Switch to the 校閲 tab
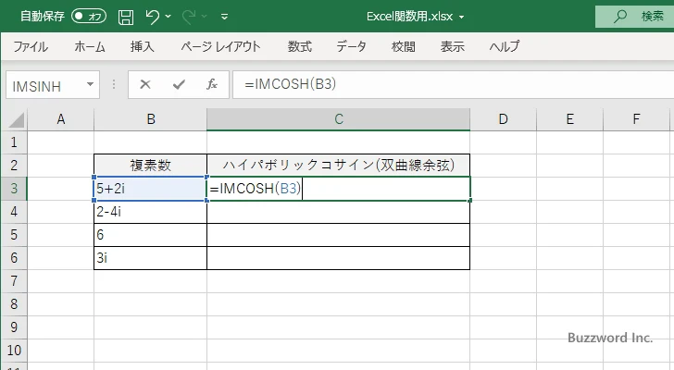Image resolution: width=674 pixels, height=370 pixels. click(404, 46)
